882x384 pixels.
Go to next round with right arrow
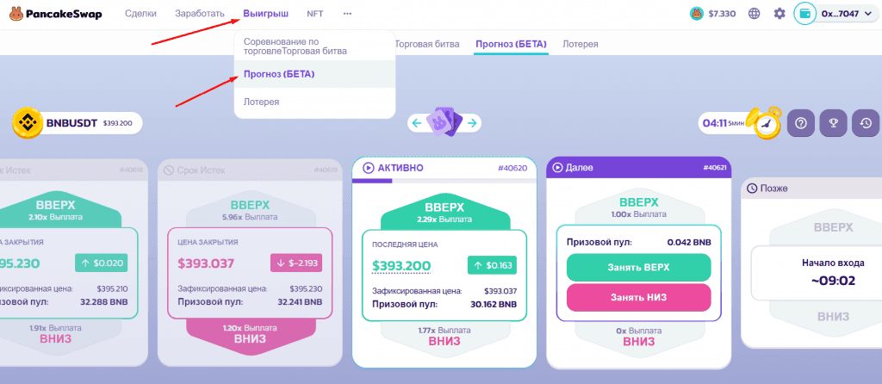pos(472,123)
